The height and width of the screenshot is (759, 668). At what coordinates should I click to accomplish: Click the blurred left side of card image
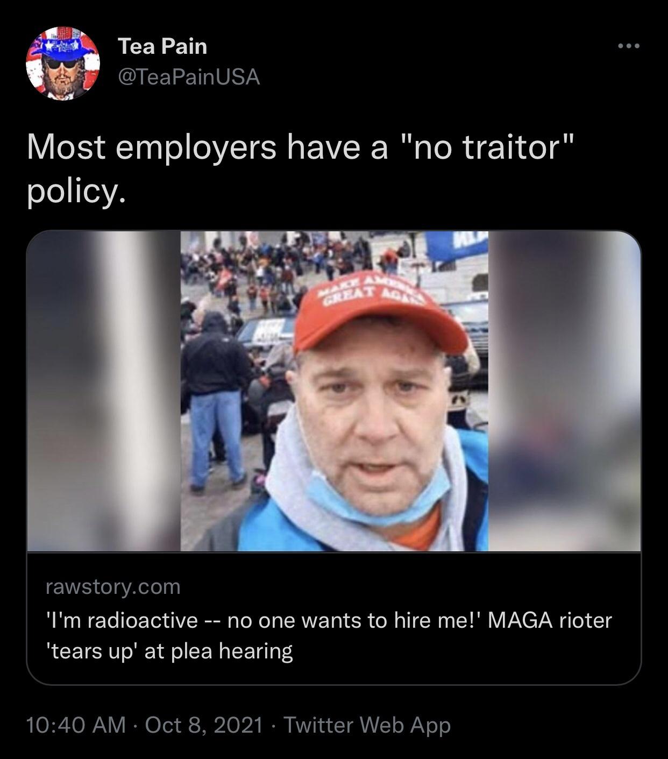pos(103,391)
